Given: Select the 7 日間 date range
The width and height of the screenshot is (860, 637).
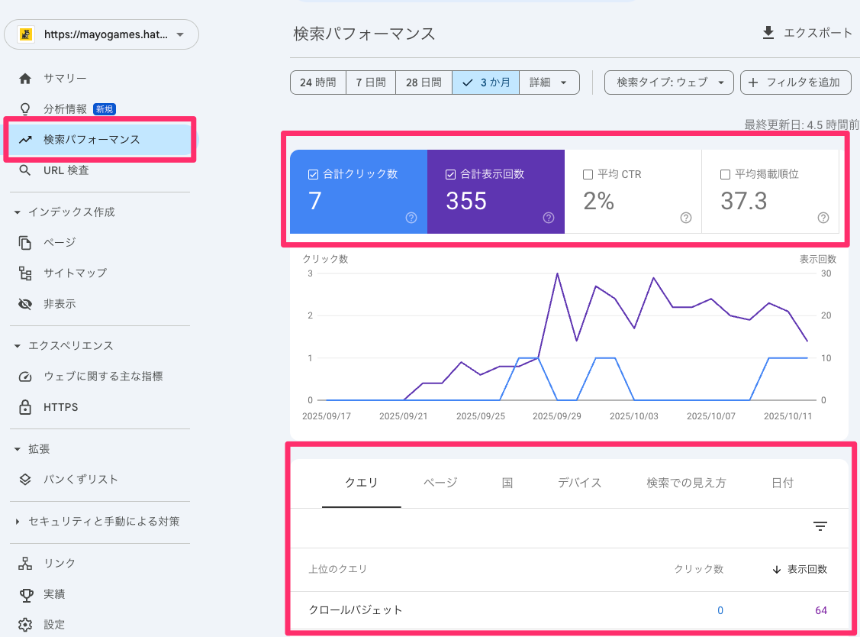Looking at the screenshot, I should coord(371,82).
